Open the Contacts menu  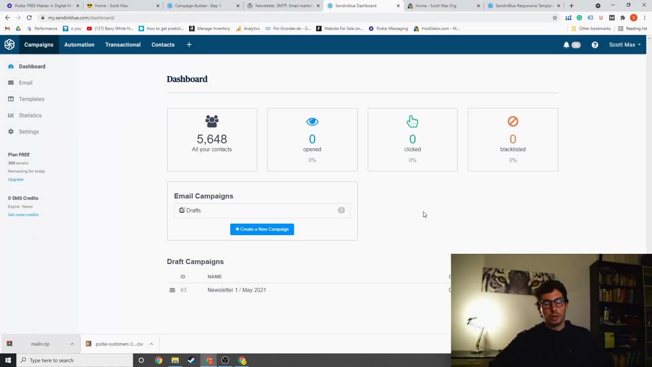[x=162, y=44]
